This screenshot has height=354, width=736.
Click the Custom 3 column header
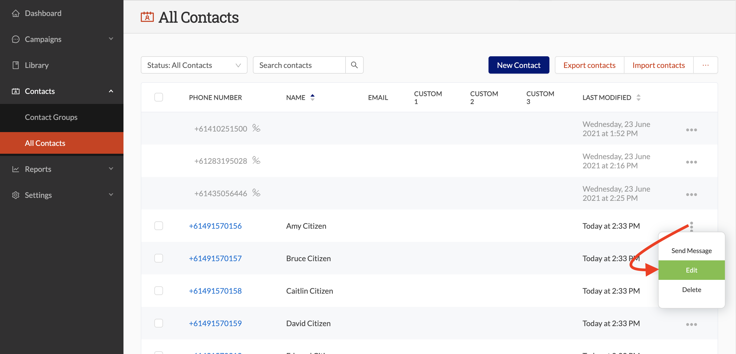pyautogui.click(x=540, y=98)
